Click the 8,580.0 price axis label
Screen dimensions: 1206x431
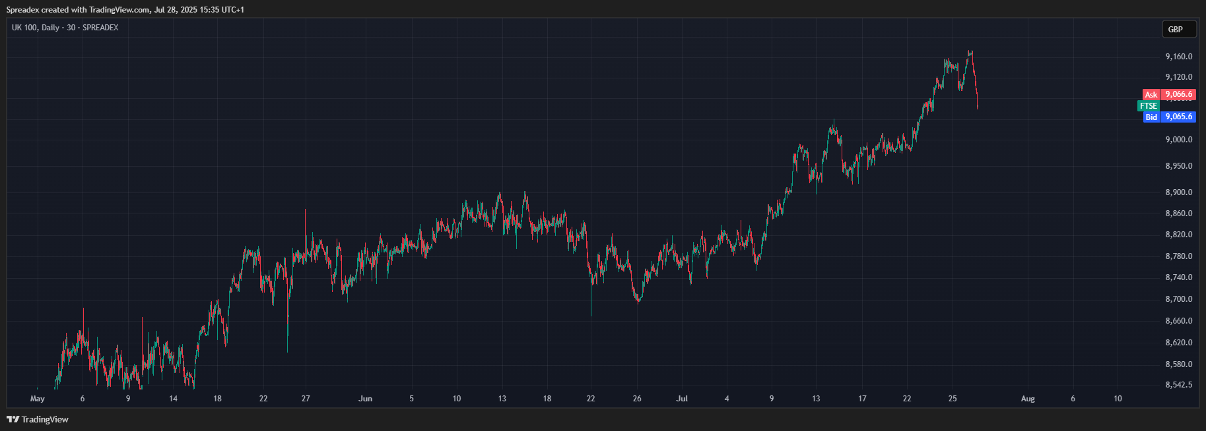click(1179, 364)
